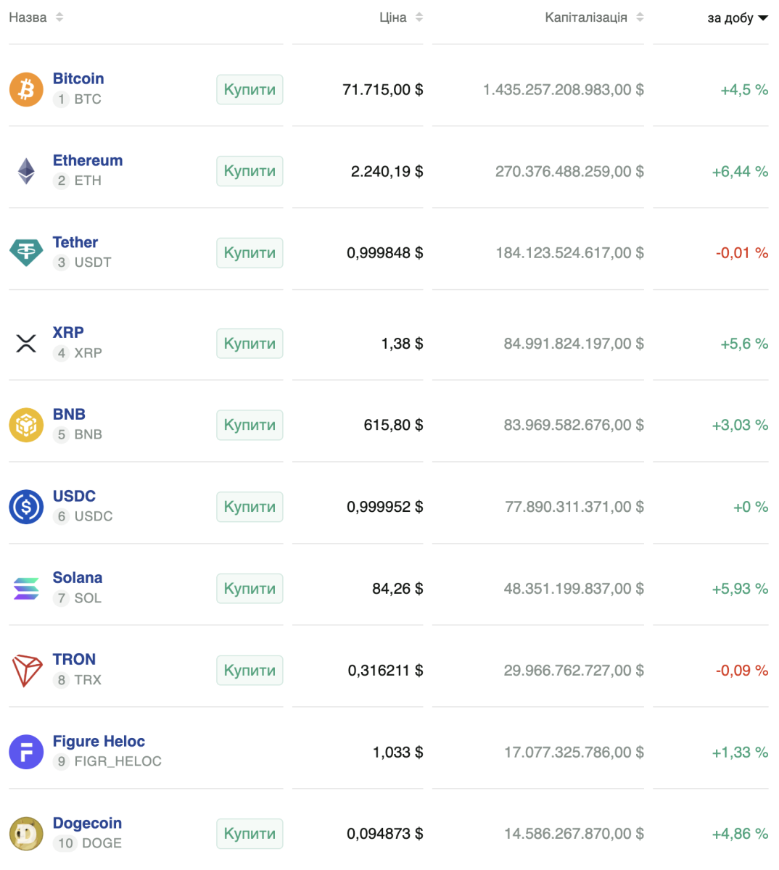
Task: Click the USDC logo icon
Action: [x=26, y=507]
